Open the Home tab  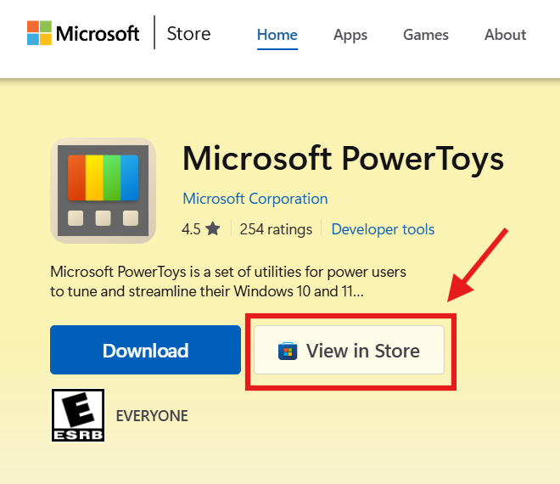coord(277,35)
